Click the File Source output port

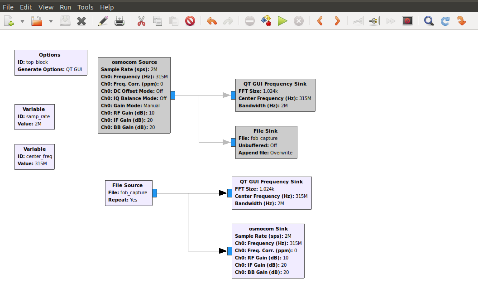click(x=154, y=193)
